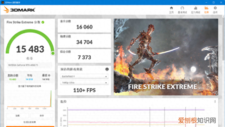The width and height of the screenshot is (225, 127).
Task: Click the NVIDIA GeForce RTX 4060 Ti label
Action: point(23,65)
